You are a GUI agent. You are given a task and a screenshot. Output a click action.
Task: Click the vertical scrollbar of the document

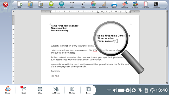pos(167,47)
